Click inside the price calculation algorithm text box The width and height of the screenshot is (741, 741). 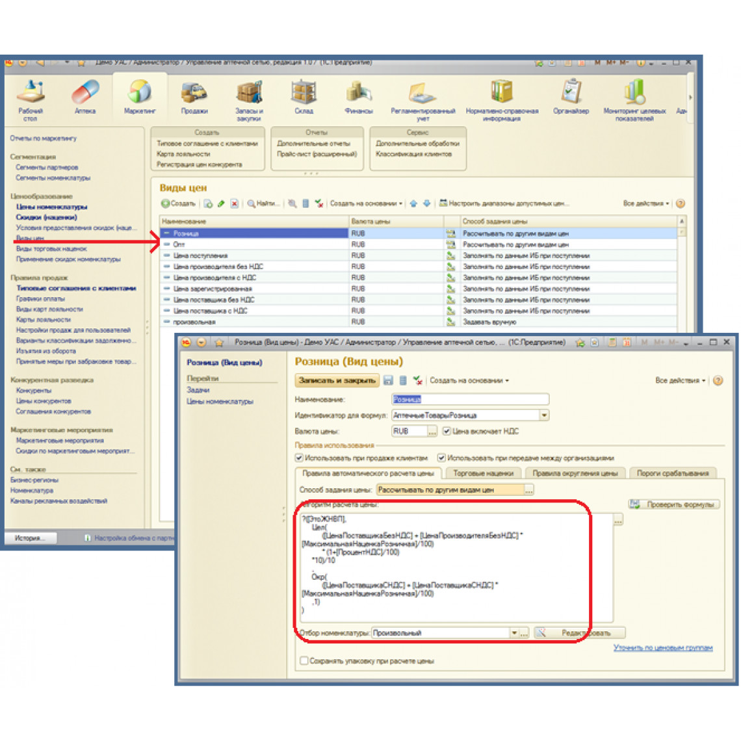click(x=457, y=567)
